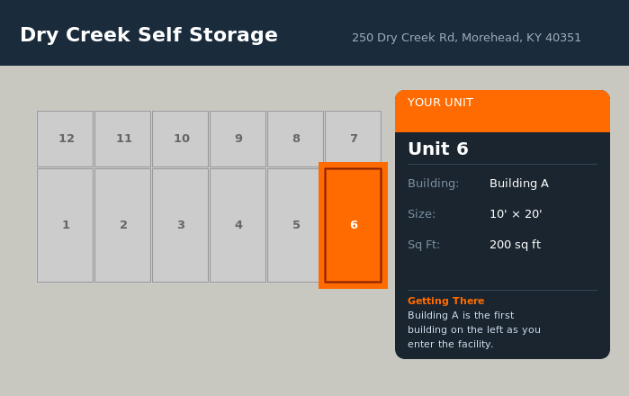Click the Unit 6 heading in panel
The height and width of the screenshot is (396, 629).
click(x=438, y=149)
